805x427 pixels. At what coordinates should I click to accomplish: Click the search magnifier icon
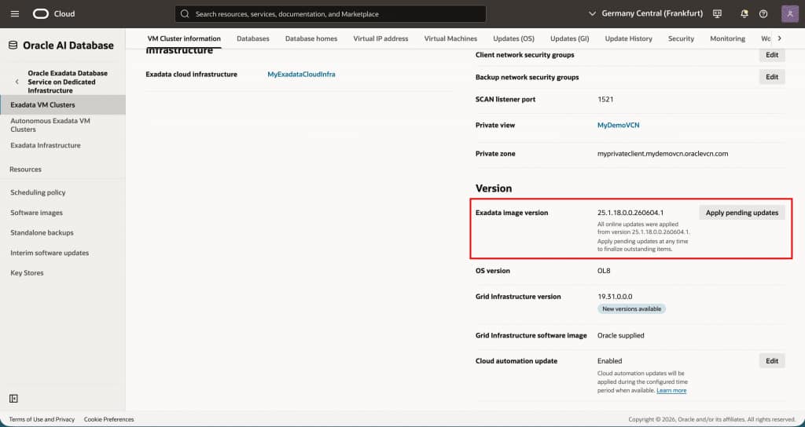pyautogui.click(x=185, y=14)
